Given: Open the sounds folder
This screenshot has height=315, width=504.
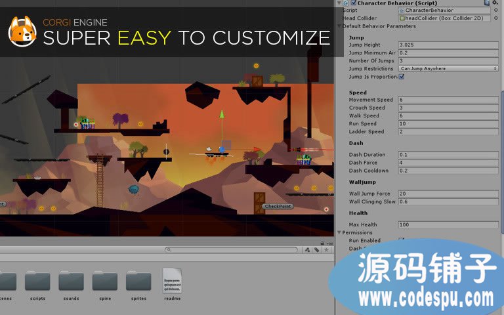Looking at the screenshot, I should click(71, 282).
